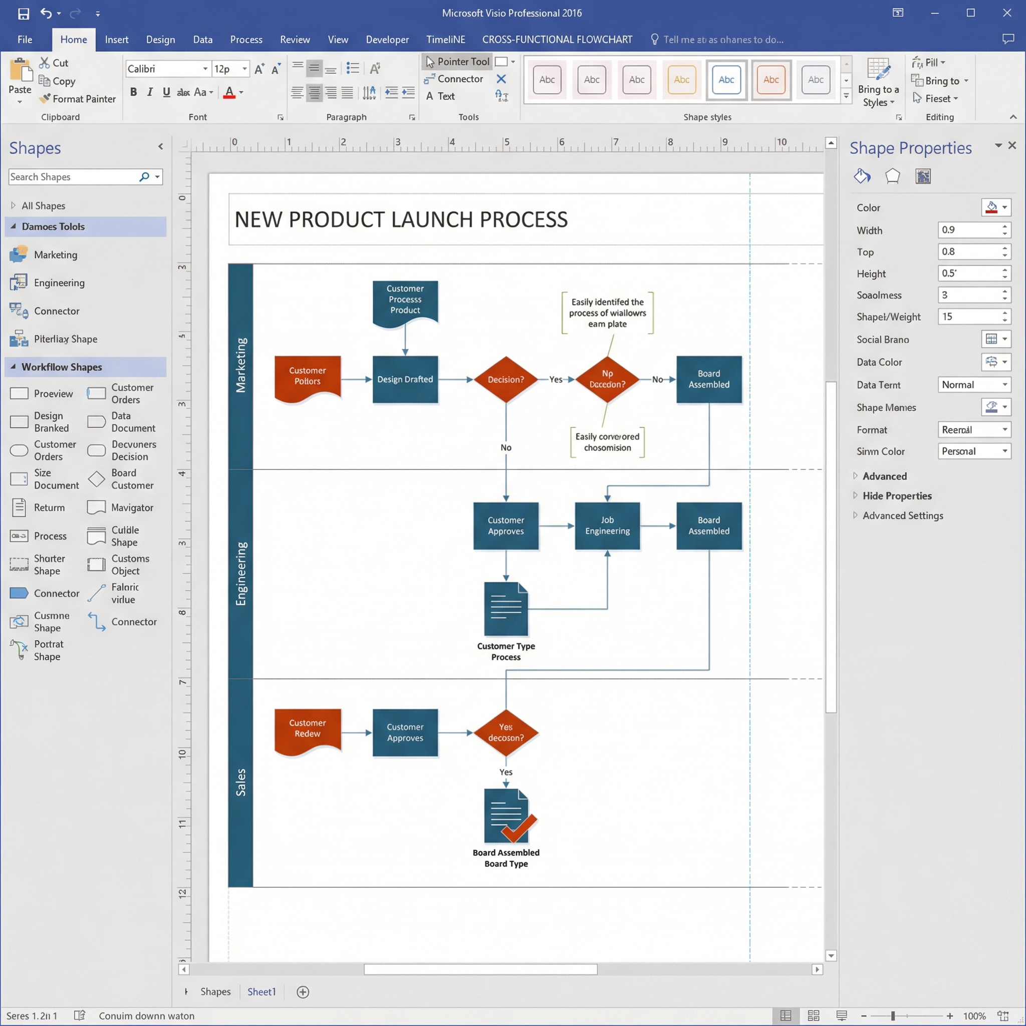Screen dimensions: 1026x1026
Task: Click the Connector tool in Tools group
Action: click(453, 79)
